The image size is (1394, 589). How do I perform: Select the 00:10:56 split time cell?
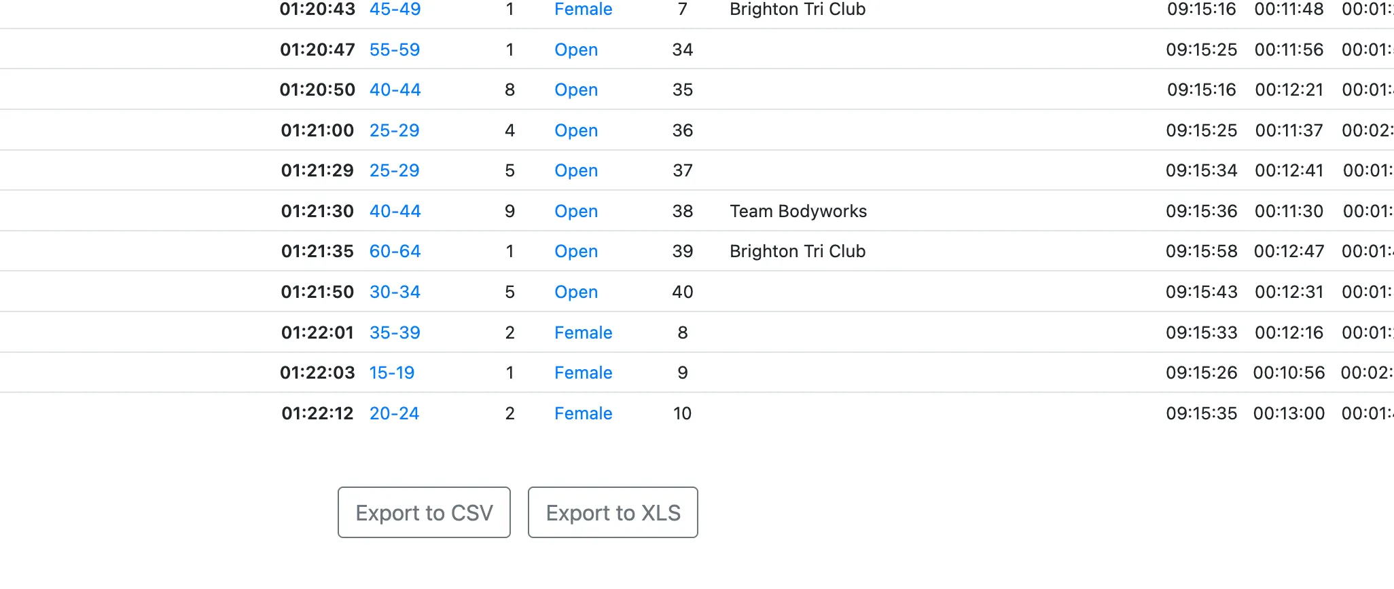click(x=1289, y=373)
